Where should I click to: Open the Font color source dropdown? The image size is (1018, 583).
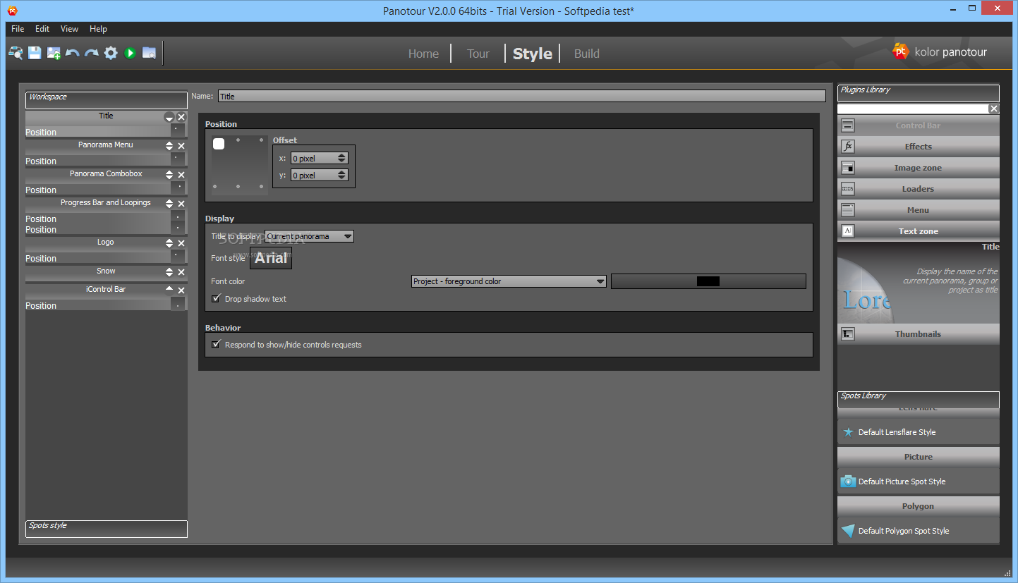509,281
